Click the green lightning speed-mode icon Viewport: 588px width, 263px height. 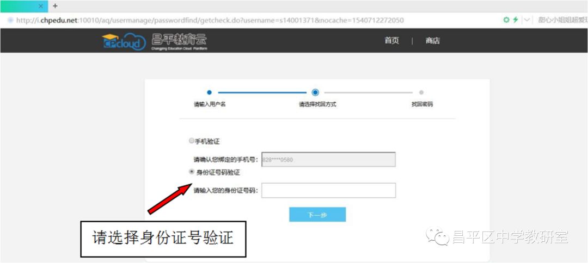pyautogui.click(x=516, y=20)
